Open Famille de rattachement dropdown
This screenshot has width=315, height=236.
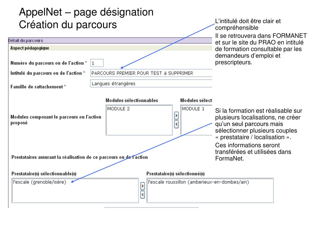tap(151, 84)
